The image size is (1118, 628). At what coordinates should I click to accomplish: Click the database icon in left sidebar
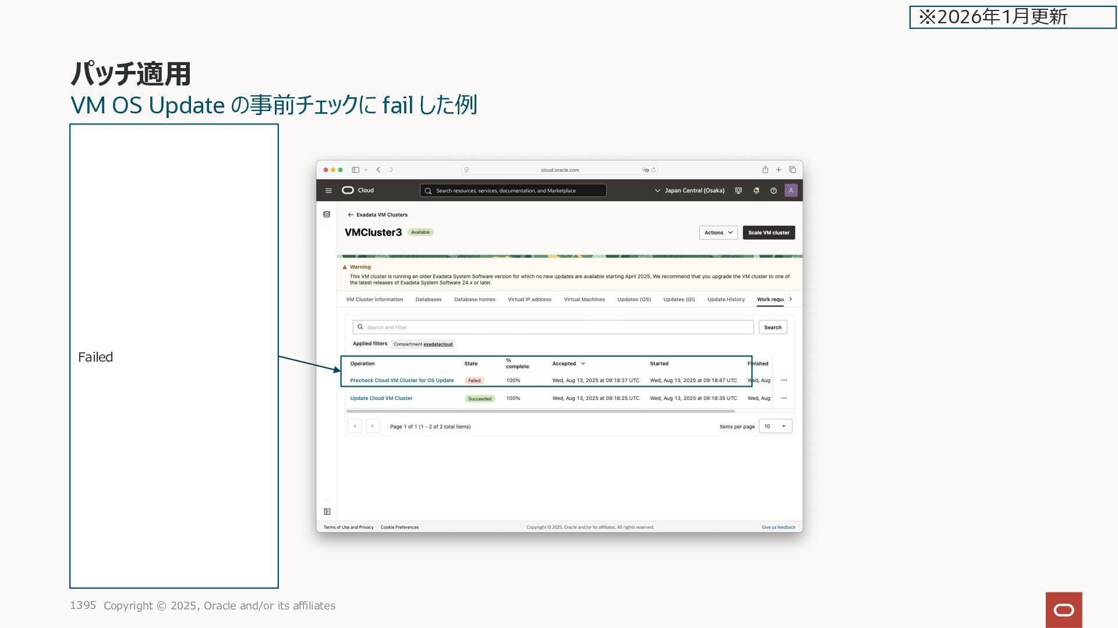pos(327,215)
